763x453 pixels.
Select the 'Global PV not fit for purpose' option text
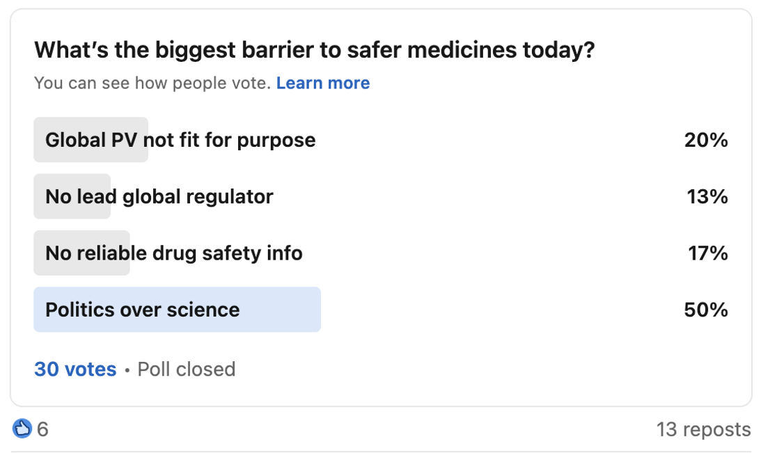click(180, 140)
